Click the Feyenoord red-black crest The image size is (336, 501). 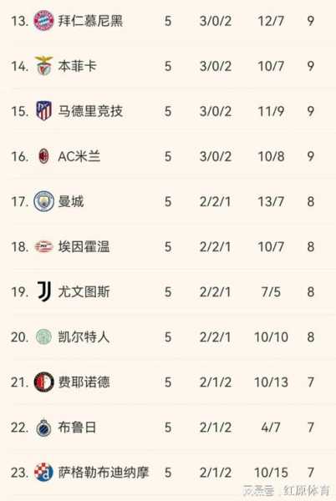pyautogui.click(x=43, y=382)
